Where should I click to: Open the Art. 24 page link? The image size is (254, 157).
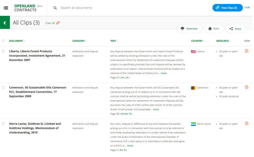(124, 77)
